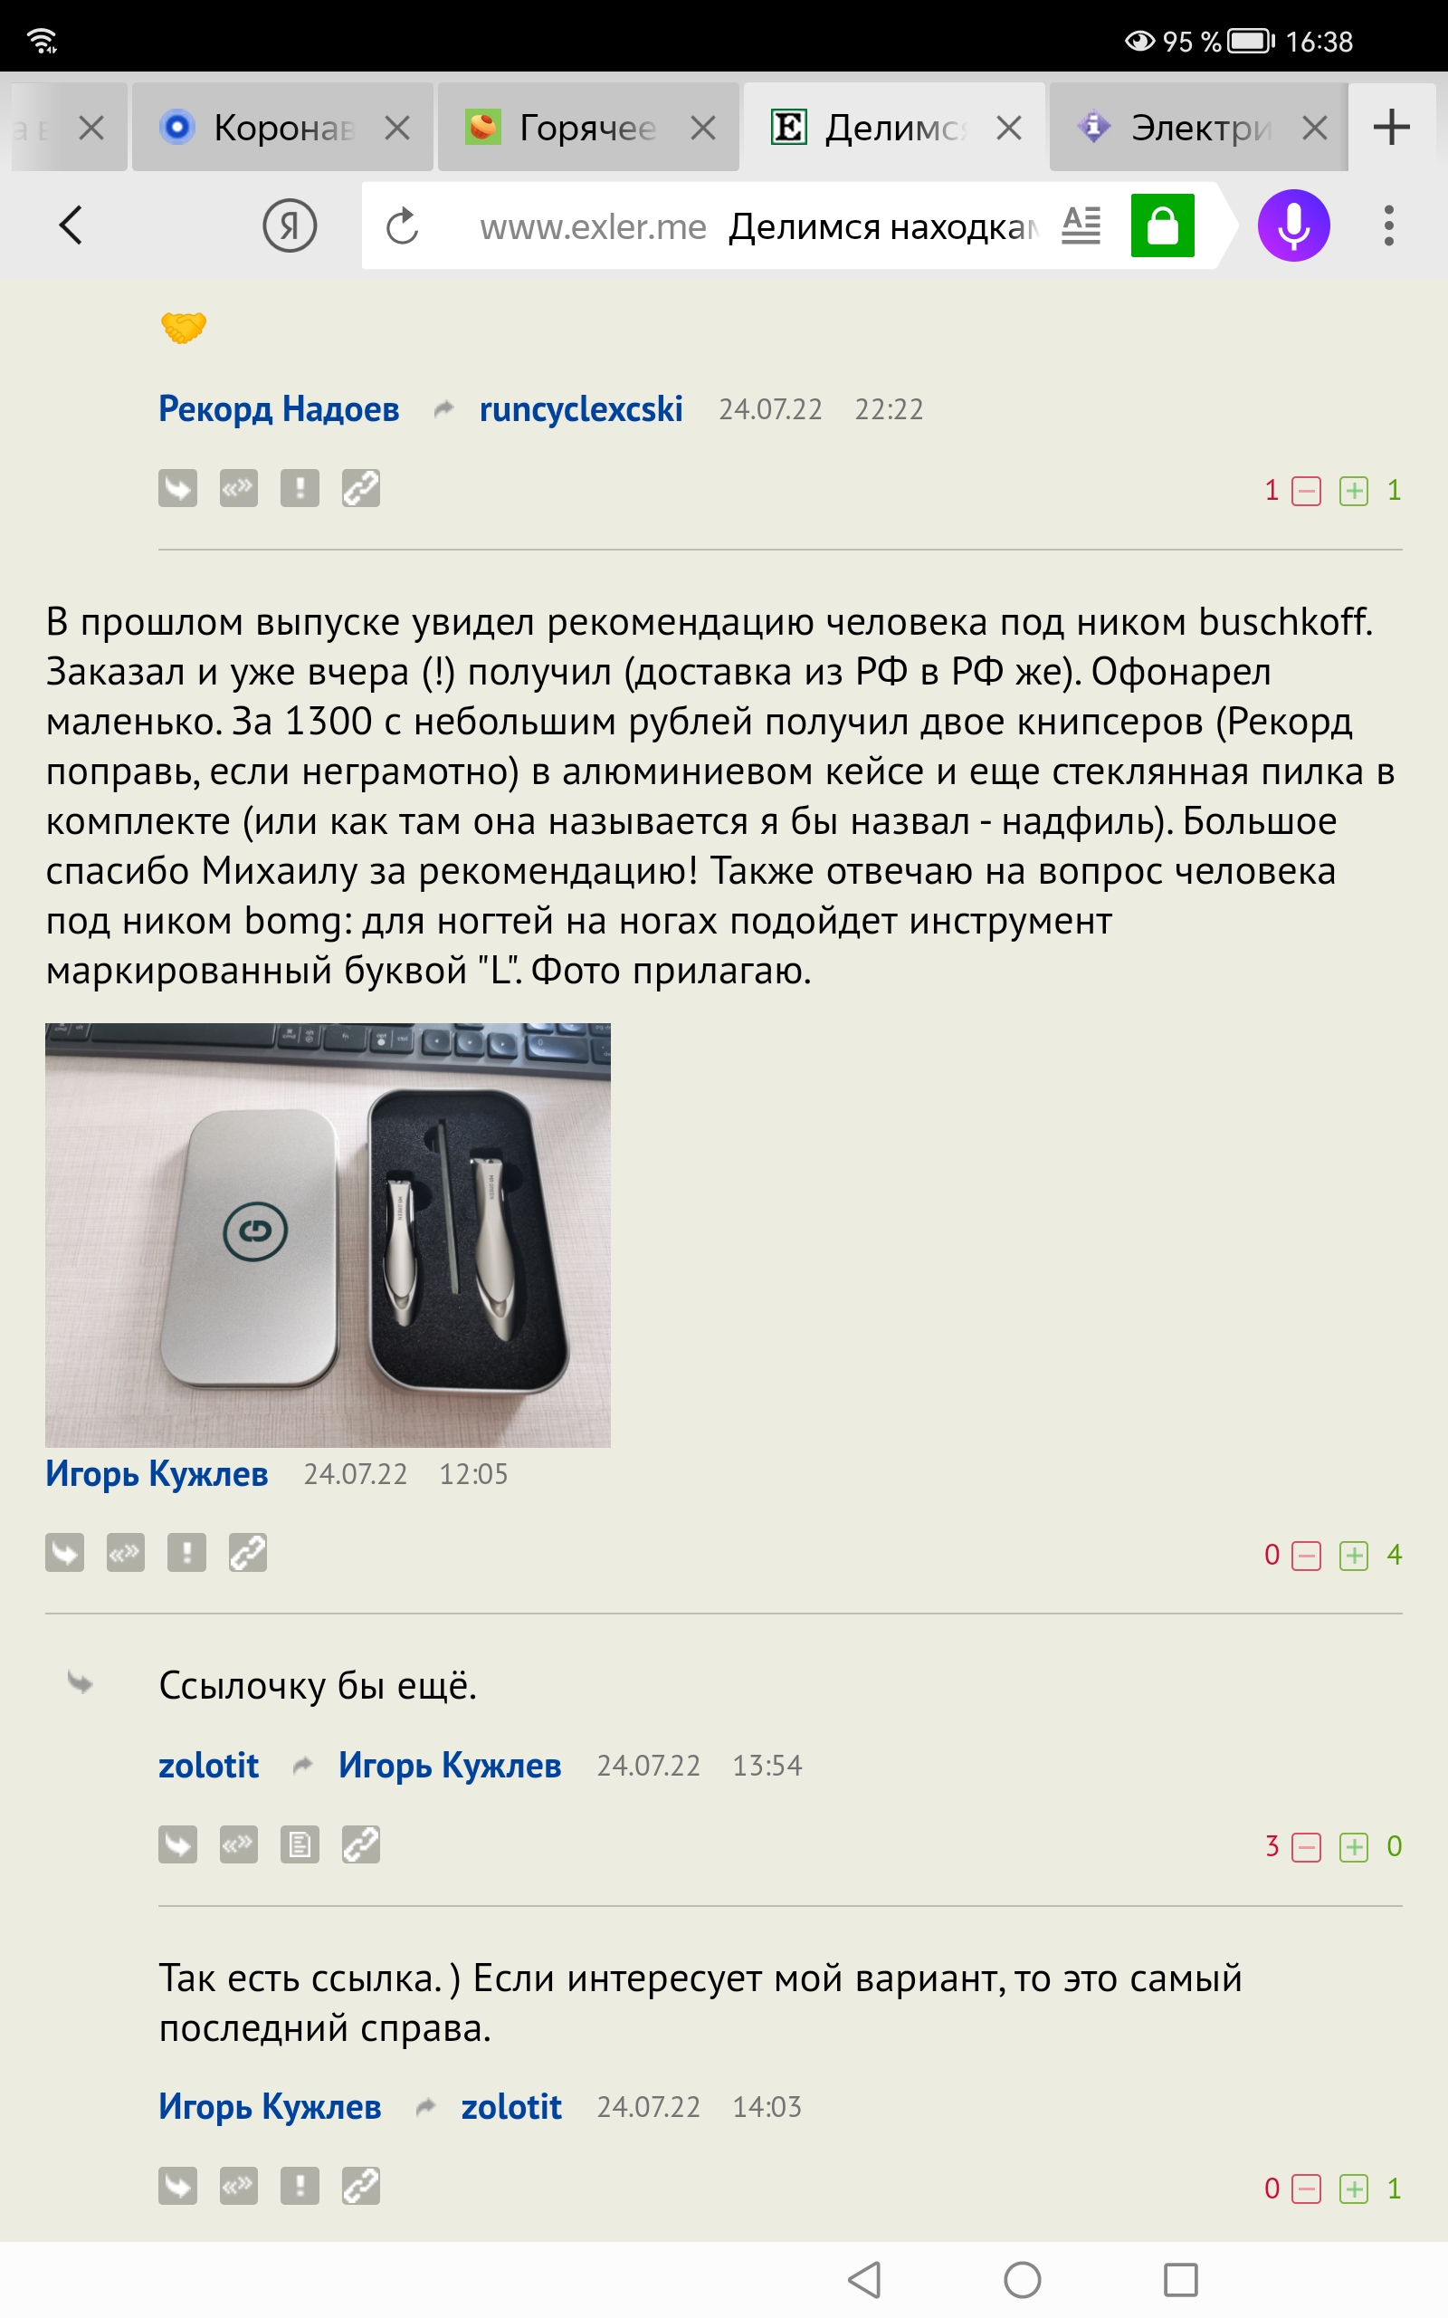The width and height of the screenshot is (1448, 2318).
Task: Switch to the Электри tab
Action: [x=1199, y=128]
